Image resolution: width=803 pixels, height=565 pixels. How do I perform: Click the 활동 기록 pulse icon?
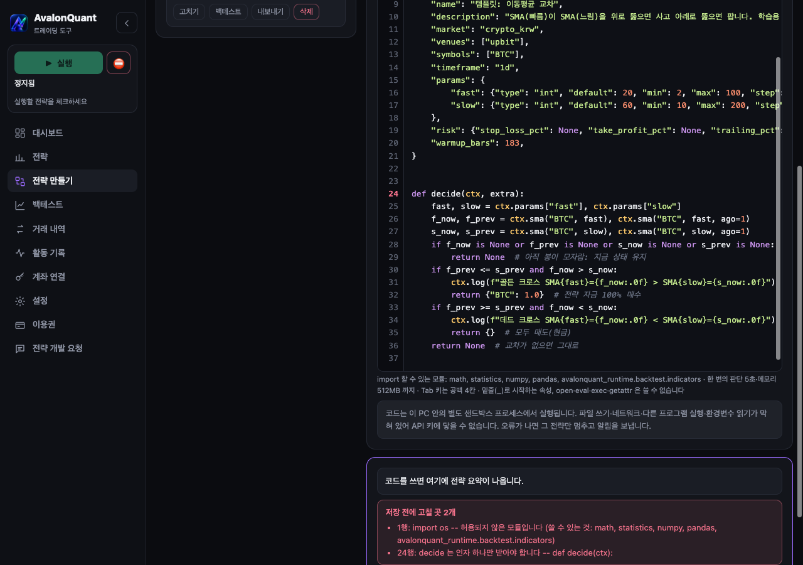tap(20, 253)
